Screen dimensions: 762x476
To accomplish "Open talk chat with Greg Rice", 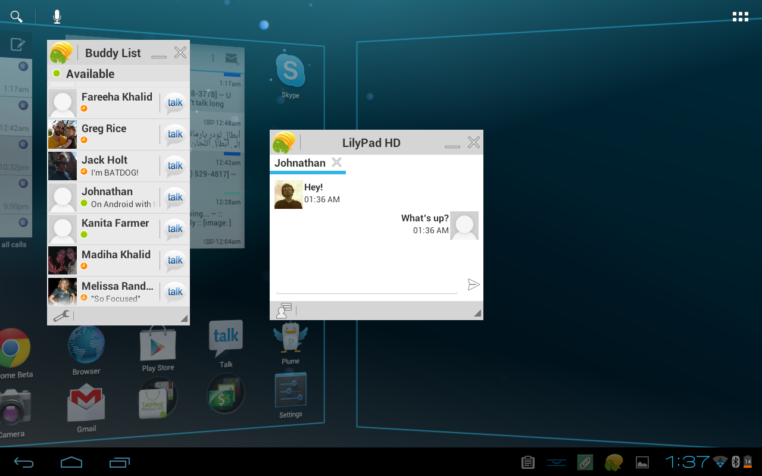I will (x=174, y=134).
